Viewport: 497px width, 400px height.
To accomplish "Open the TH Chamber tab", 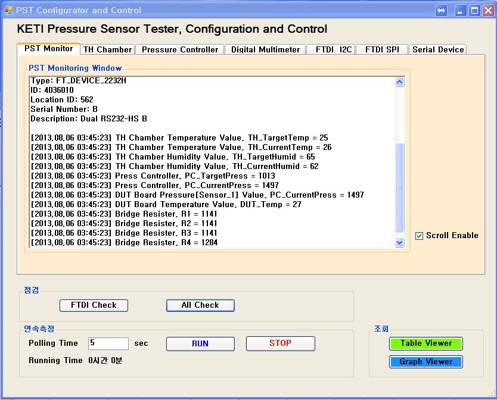I will 107,50.
